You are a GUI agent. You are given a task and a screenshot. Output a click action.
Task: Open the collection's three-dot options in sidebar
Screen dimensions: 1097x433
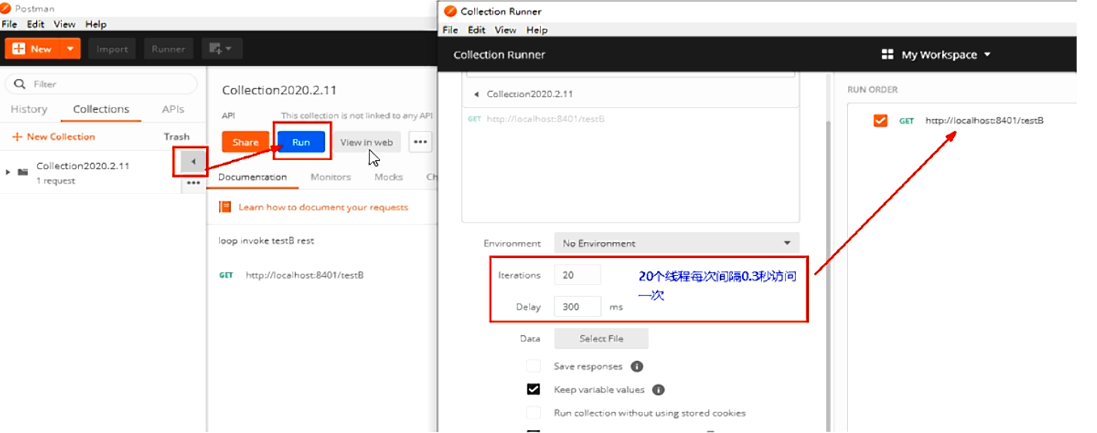pos(193,183)
